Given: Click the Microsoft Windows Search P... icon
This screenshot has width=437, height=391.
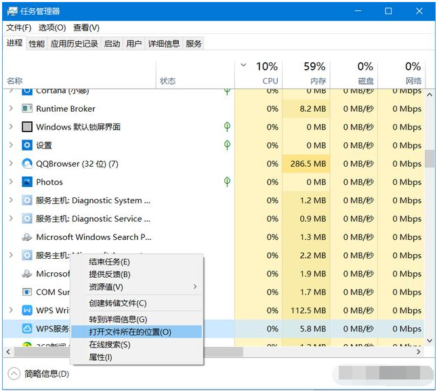Looking at the screenshot, I should click(x=27, y=237).
